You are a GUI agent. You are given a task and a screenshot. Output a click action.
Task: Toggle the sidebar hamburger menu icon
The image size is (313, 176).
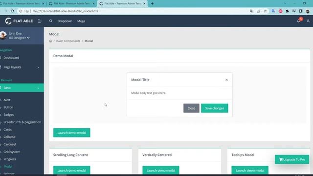(40, 21)
